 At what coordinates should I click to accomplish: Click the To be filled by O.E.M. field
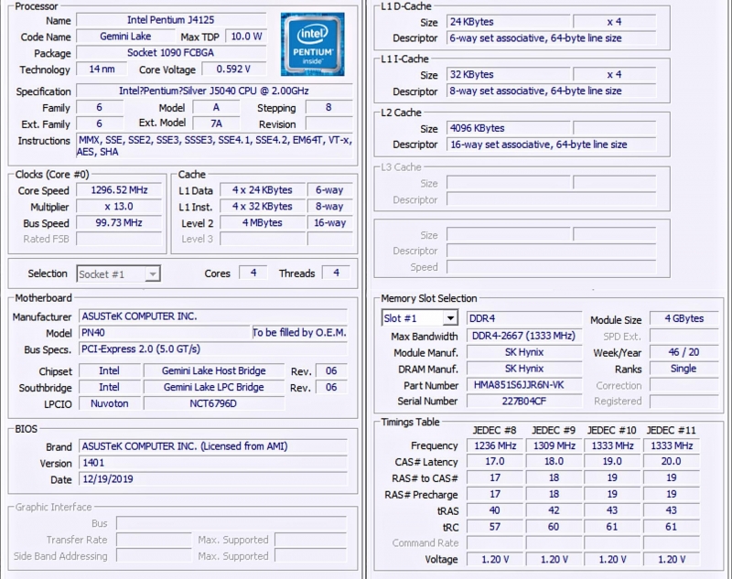pyautogui.click(x=299, y=333)
